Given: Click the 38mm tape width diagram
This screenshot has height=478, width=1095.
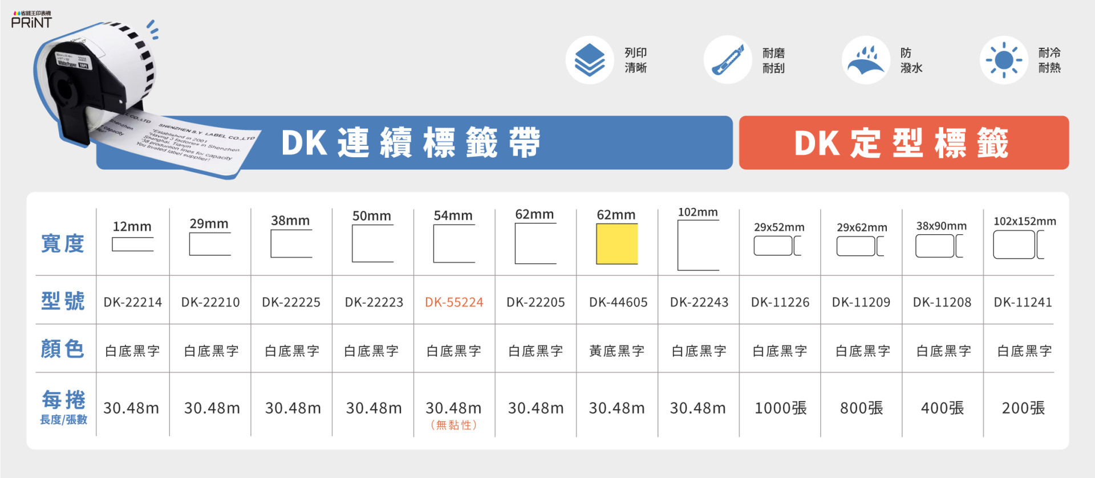Looking at the screenshot, I should [291, 243].
